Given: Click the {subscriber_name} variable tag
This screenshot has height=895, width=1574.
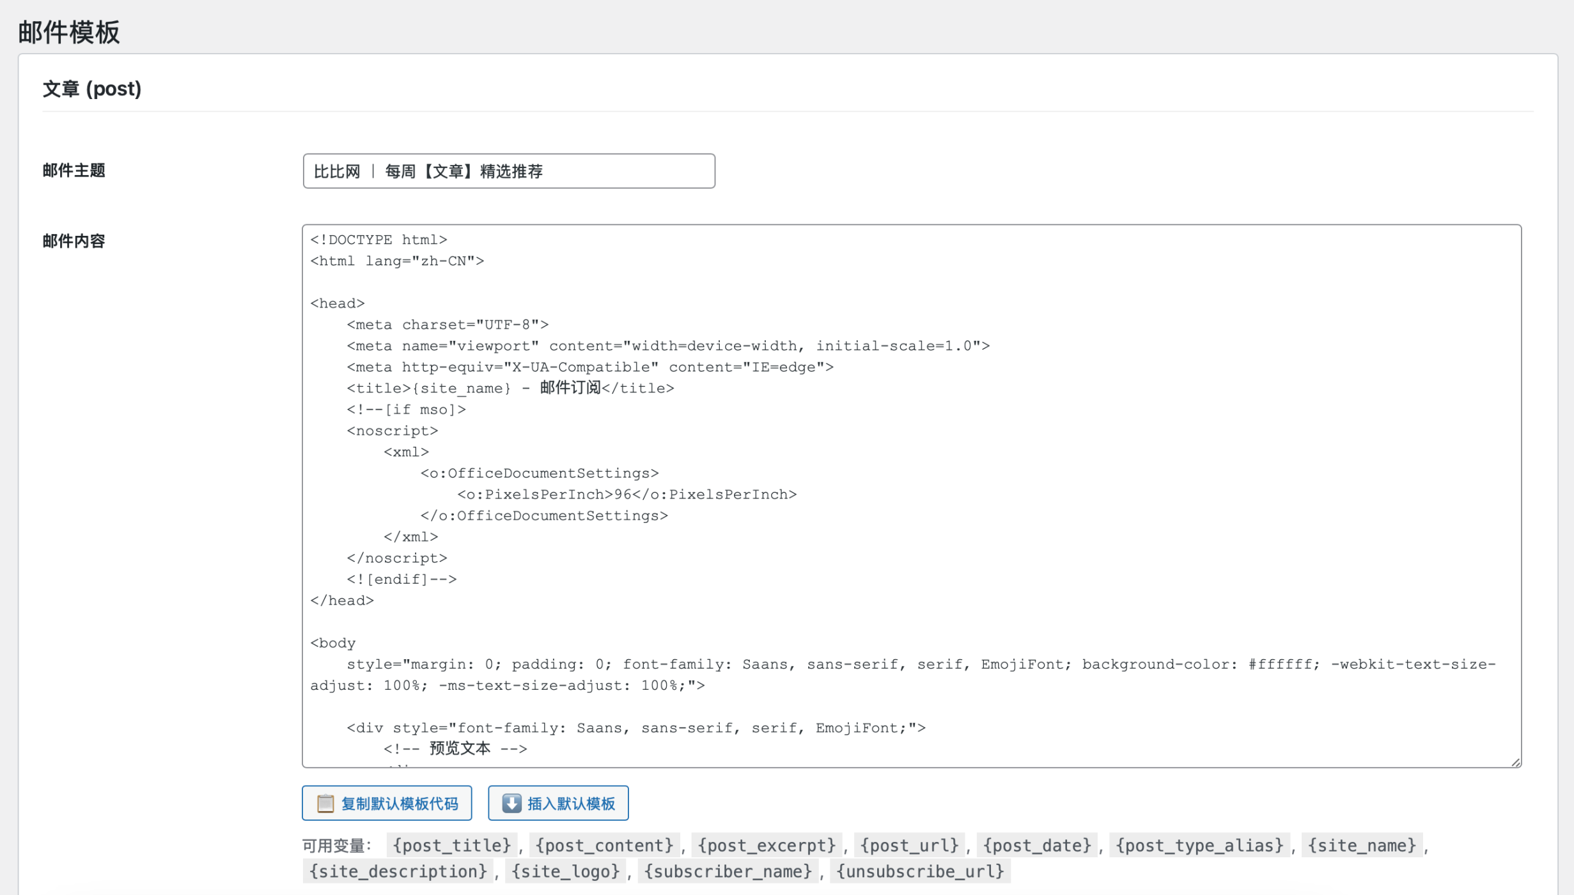Looking at the screenshot, I should [728, 871].
